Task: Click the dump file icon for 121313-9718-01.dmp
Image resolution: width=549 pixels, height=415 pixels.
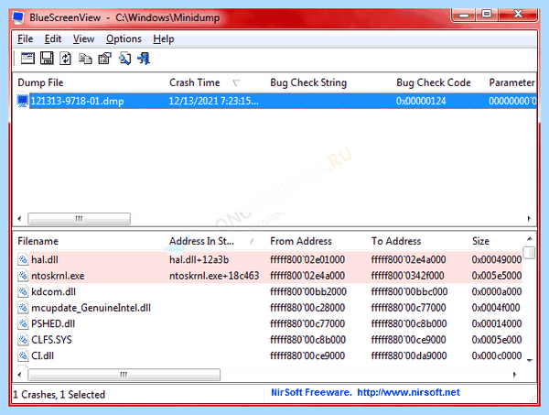Action: tap(23, 101)
